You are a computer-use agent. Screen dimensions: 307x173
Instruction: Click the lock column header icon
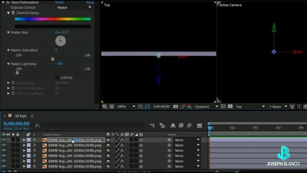point(18,135)
